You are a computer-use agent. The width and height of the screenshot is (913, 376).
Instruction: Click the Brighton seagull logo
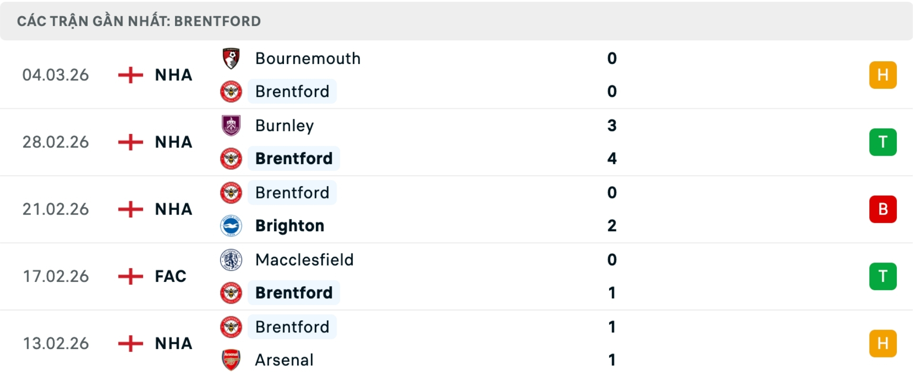pyautogui.click(x=231, y=226)
